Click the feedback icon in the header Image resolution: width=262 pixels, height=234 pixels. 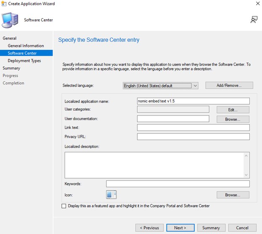(254, 19)
